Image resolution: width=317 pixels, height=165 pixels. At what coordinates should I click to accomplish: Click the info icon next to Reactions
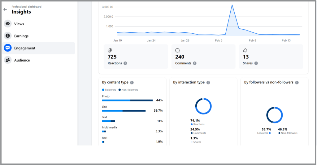[x=125, y=63]
